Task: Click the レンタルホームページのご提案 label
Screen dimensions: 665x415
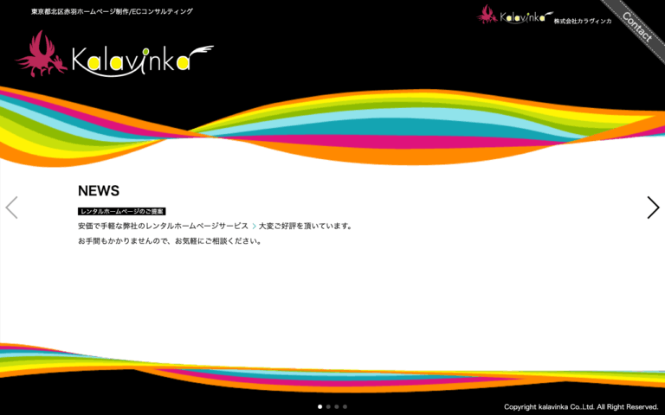Action: coord(122,211)
